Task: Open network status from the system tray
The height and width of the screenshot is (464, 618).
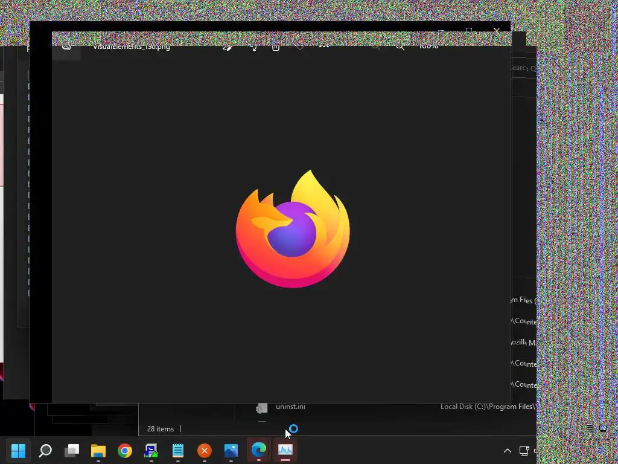Action: [x=524, y=451]
